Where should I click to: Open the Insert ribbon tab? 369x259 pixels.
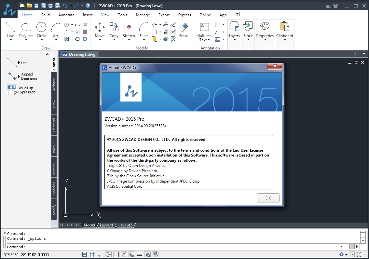(x=88, y=15)
